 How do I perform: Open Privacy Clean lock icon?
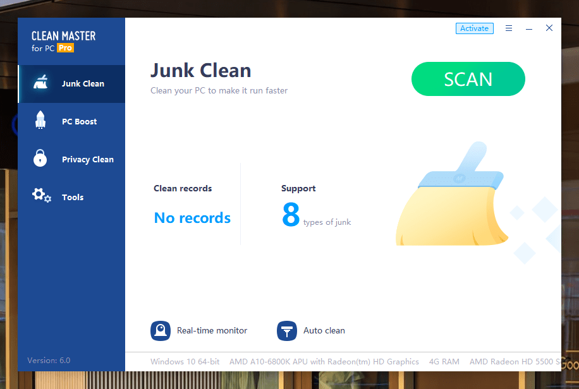(40, 159)
